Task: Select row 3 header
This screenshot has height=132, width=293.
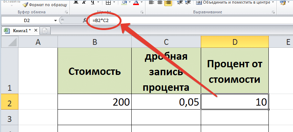Action: click(10, 117)
